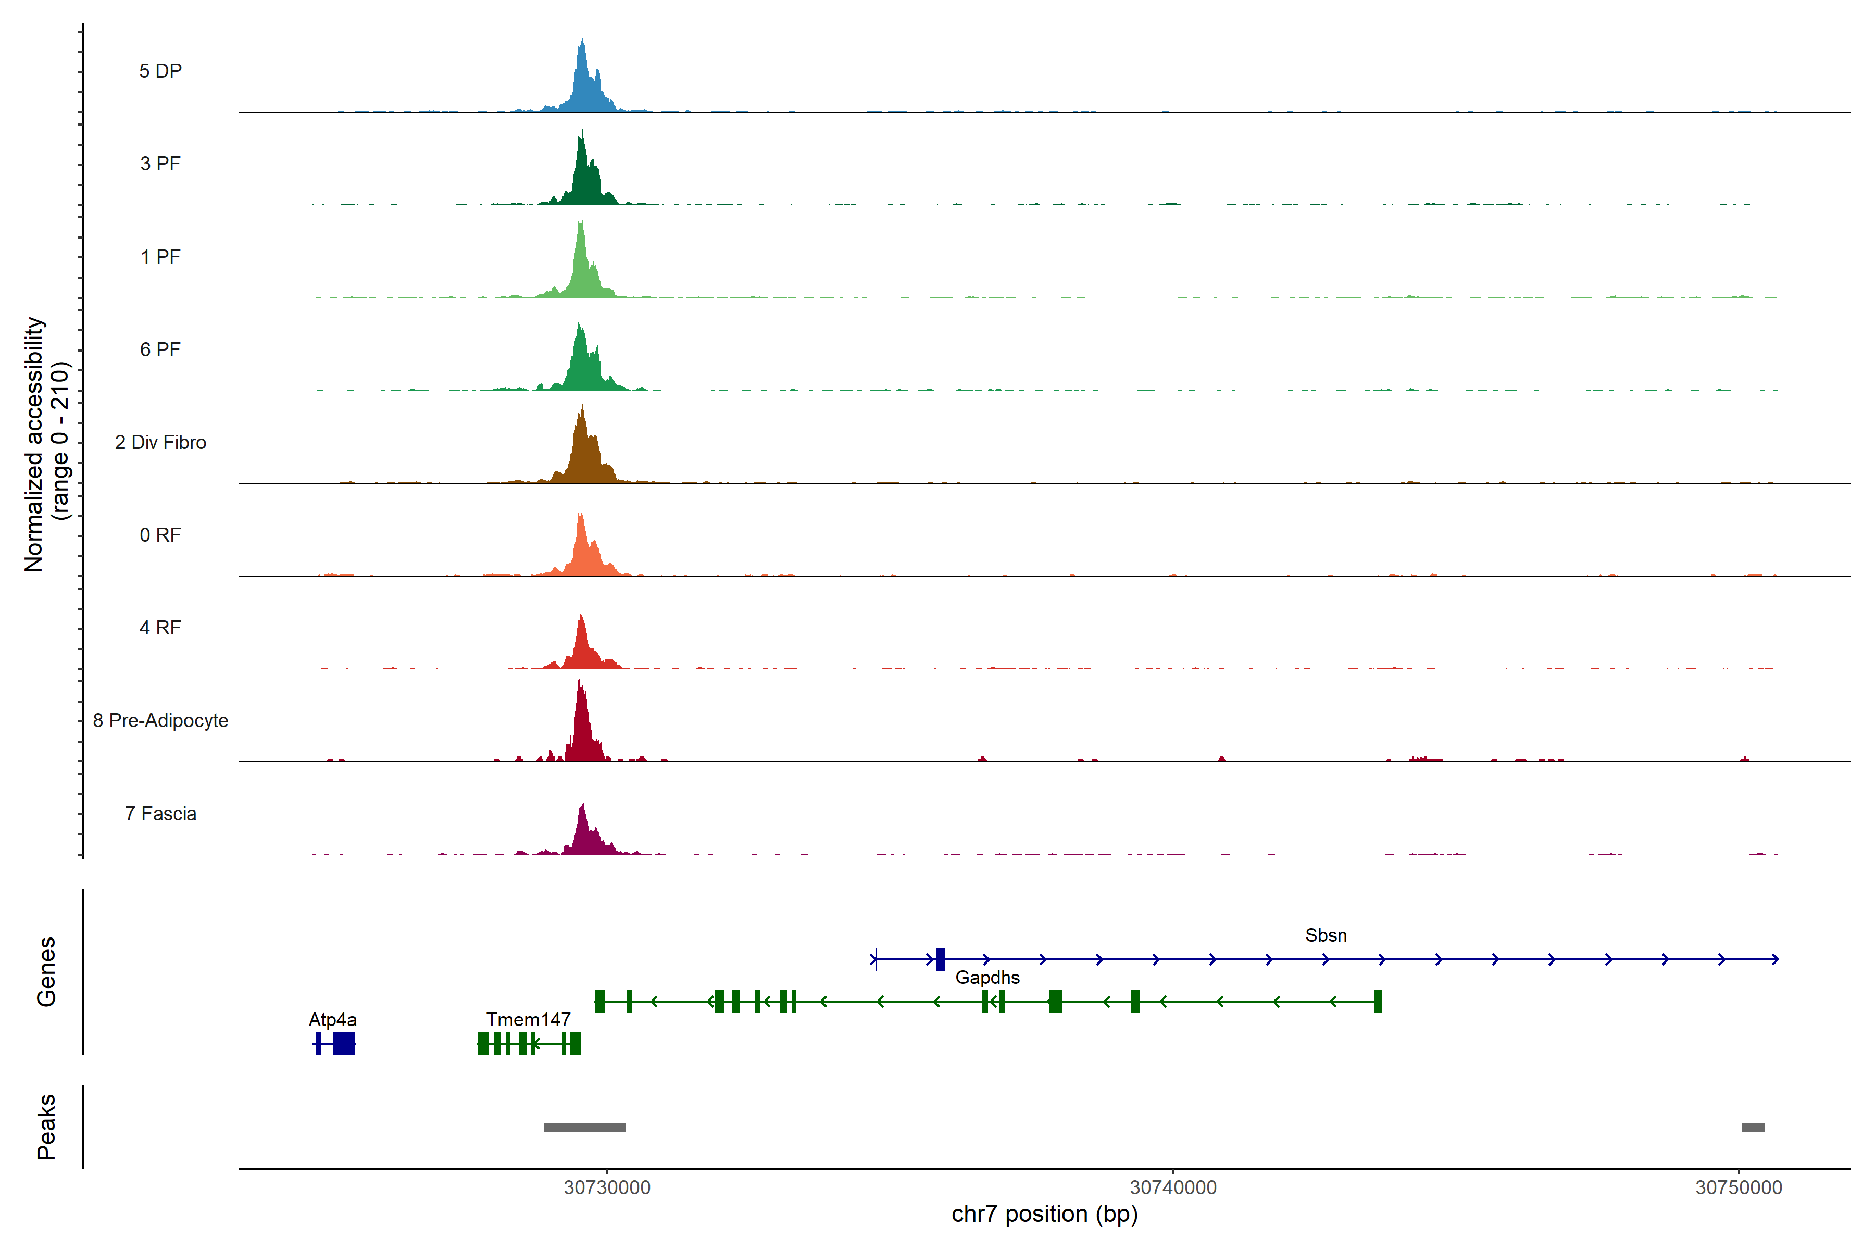Click the 7 Fascia track label

tap(160, 813)
